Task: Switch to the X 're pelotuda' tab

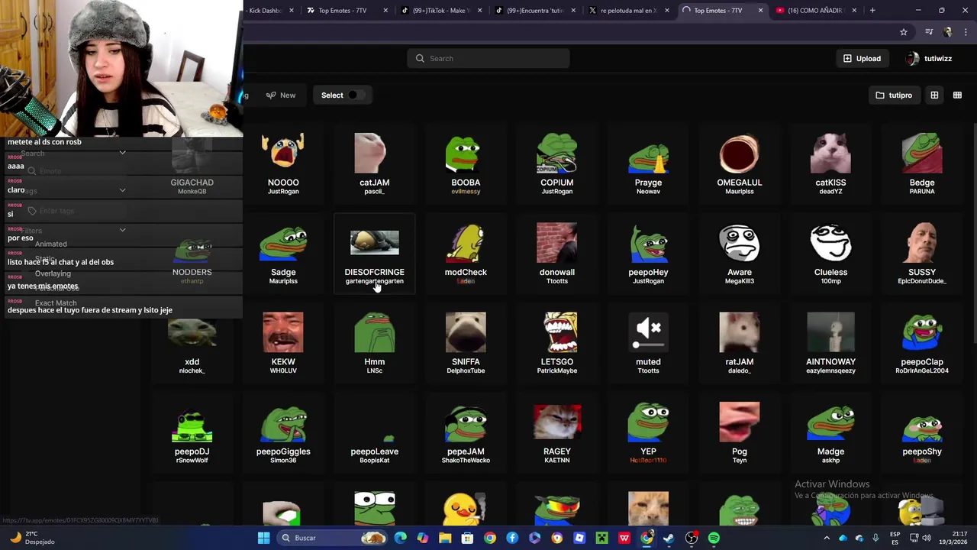Action: (x=627, y=11)
